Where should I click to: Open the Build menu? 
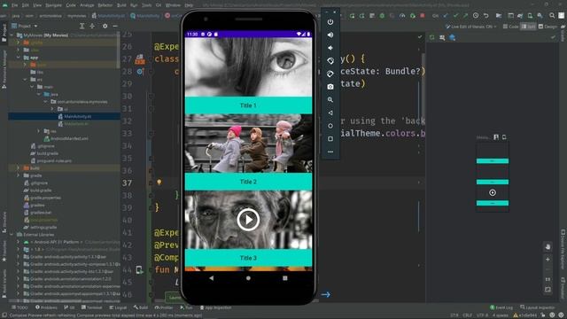(x=121, y=5)
